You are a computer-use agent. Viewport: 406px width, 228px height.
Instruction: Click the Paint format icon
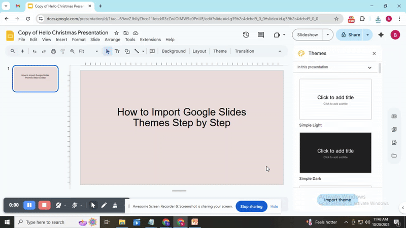coord(63,51)
